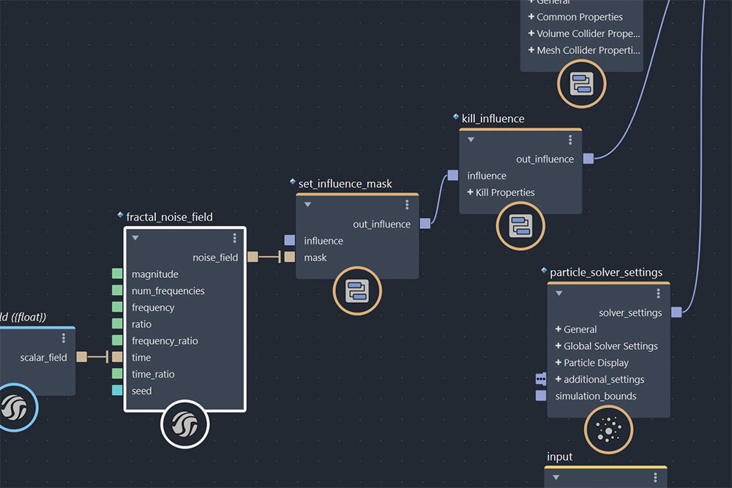Click the set_influence_mask node title

[x=346, y=184]
